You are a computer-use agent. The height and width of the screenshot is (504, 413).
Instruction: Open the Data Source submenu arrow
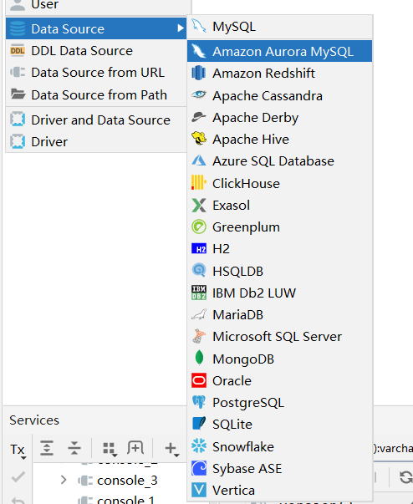coord(181,28)
